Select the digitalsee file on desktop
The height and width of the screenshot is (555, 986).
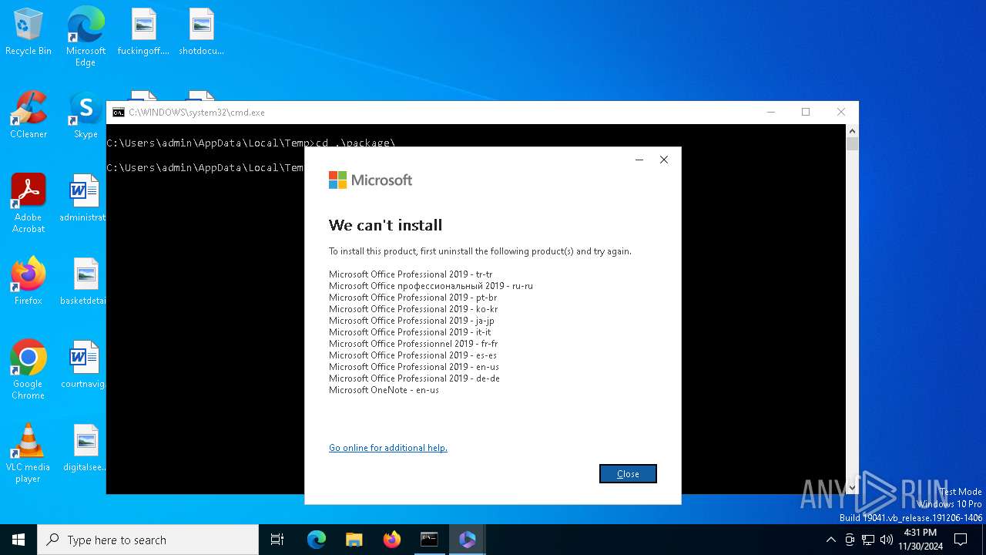click(x=83, y=448)
